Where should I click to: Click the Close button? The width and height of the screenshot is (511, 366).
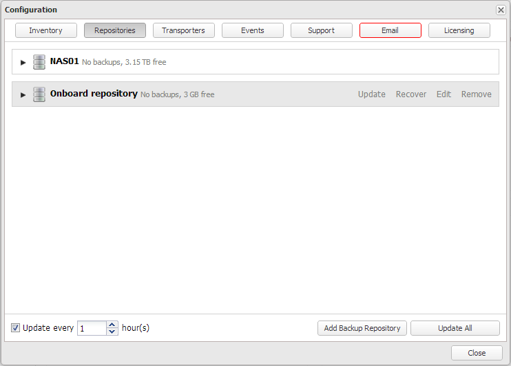[477, 353]
